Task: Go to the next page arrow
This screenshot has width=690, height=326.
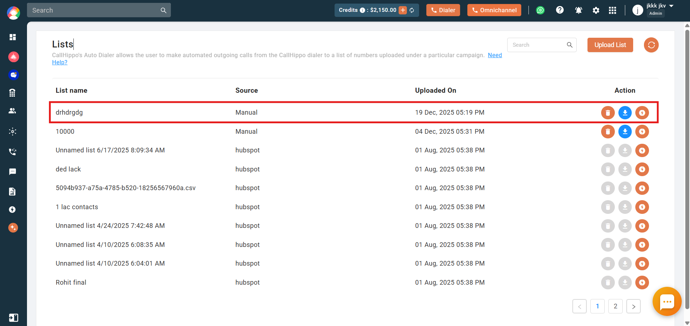Action: pos(634,306)
